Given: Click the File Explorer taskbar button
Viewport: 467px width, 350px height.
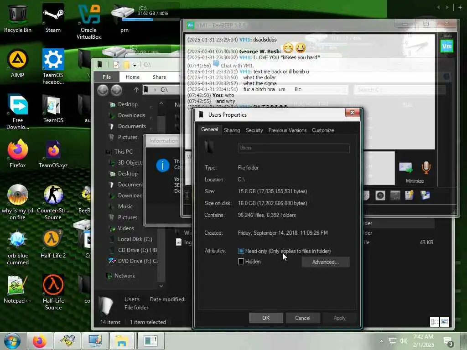Looking at the screenshot, I should pyautogui.click(x=122, y=341).
